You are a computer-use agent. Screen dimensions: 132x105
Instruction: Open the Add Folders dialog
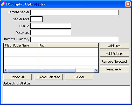point(114,54)
